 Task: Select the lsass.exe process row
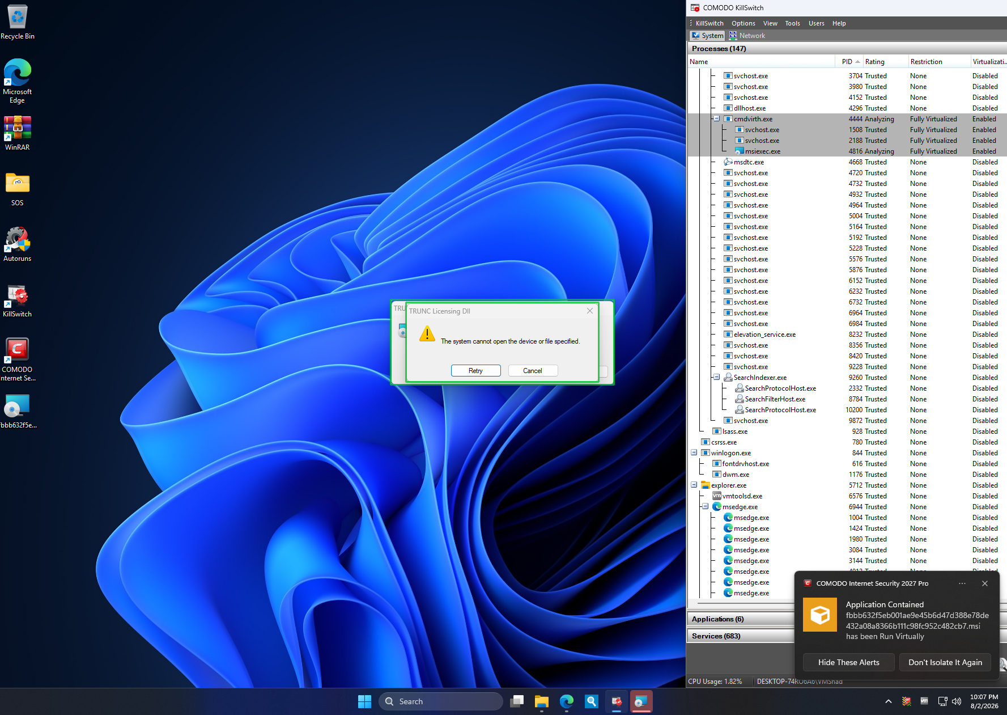(847, 431)
